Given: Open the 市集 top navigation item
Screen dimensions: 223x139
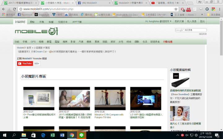Looking at the screenshot, I should (42, 22).
